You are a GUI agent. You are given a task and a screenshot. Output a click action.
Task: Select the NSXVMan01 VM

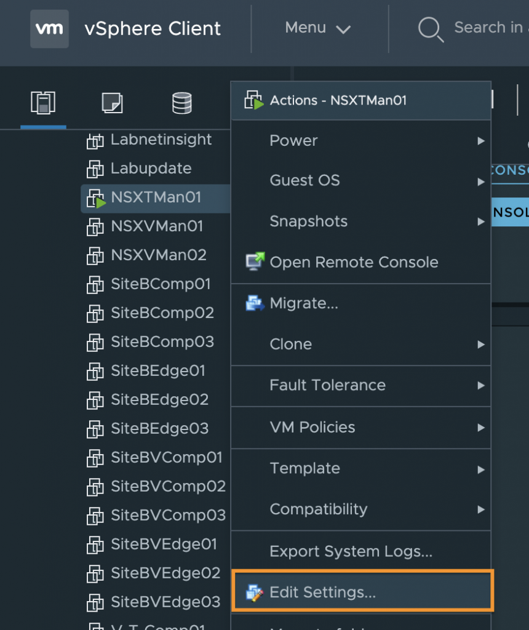tap(157, 226)
